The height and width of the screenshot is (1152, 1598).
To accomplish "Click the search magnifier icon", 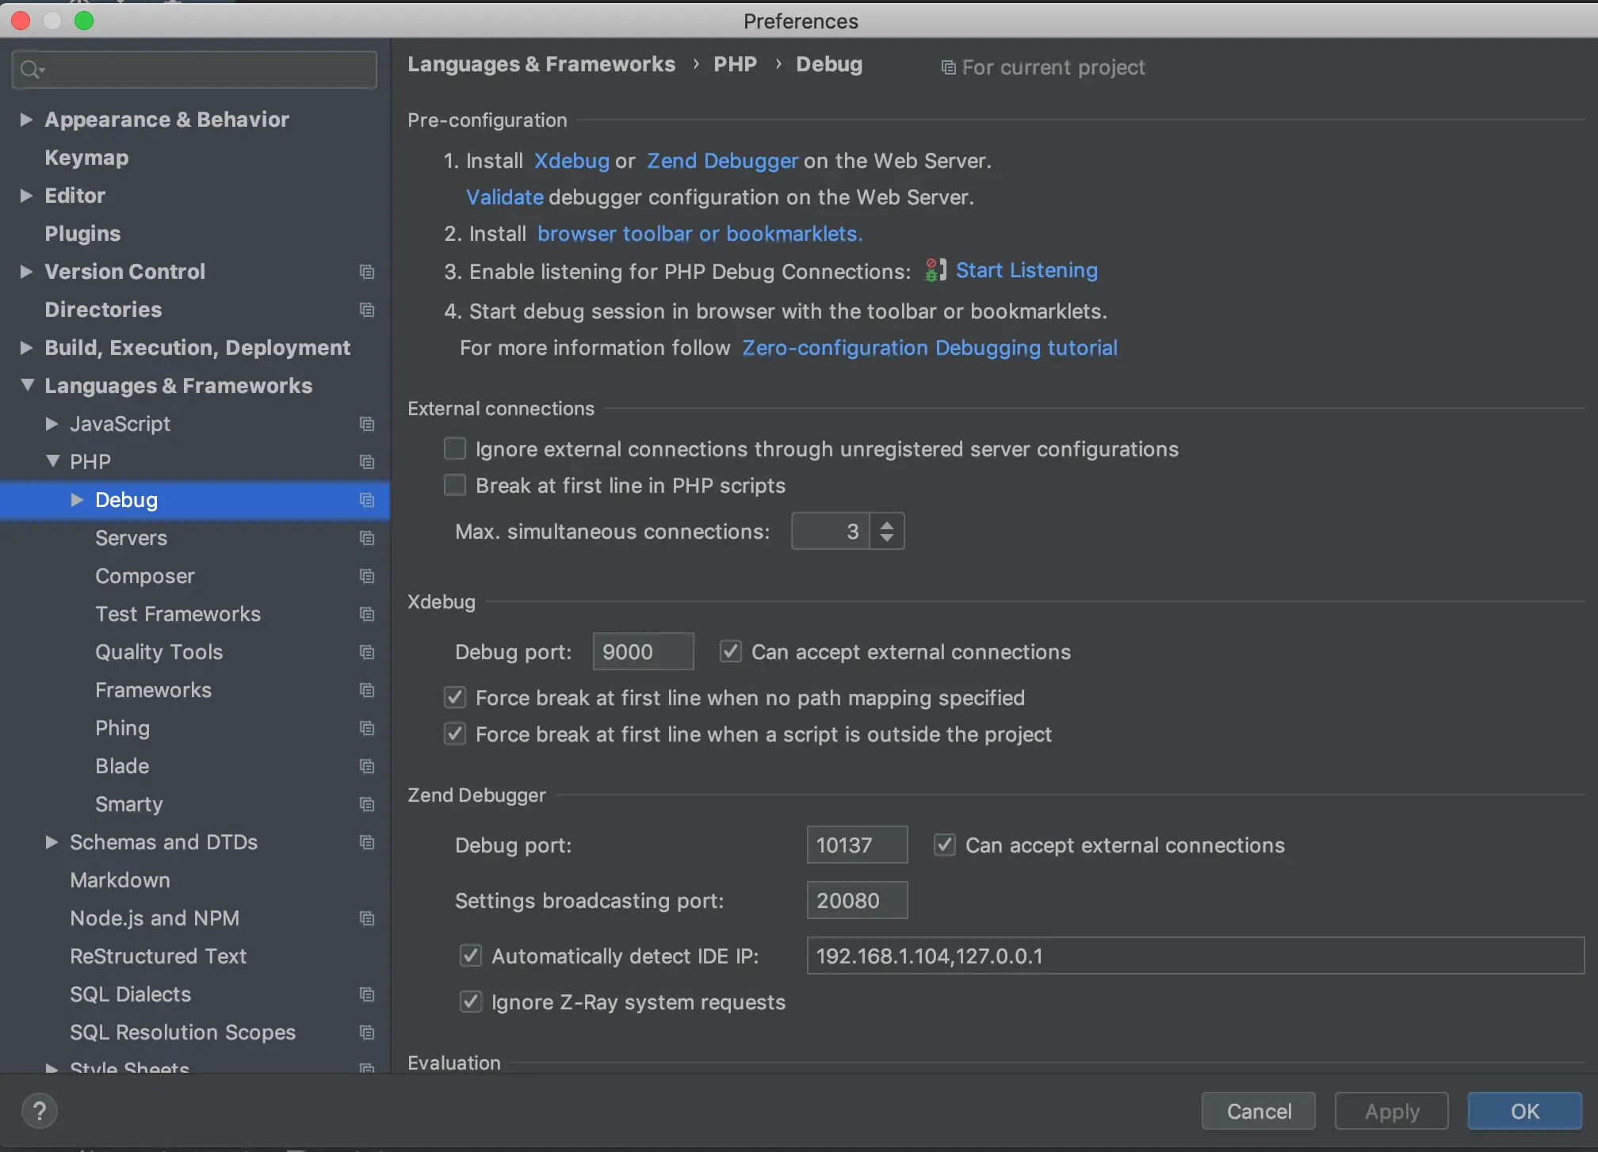I will (30, 70).
